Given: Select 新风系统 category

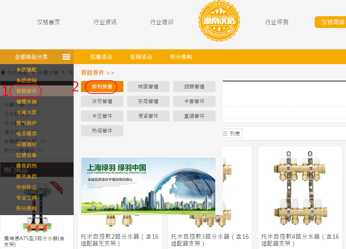Looking at the screenshot, I should [26, 176].
